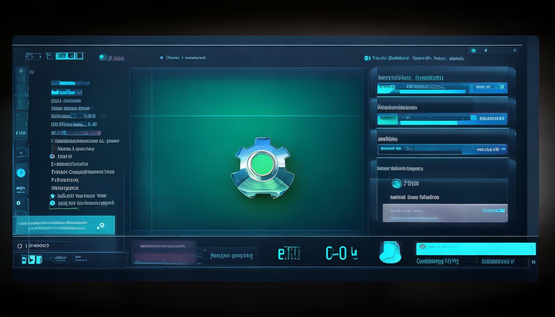Viewport: 555px width, 317px height.
Task: Click the small cyan icon in top-right corner
Action: tap(474, 50)
